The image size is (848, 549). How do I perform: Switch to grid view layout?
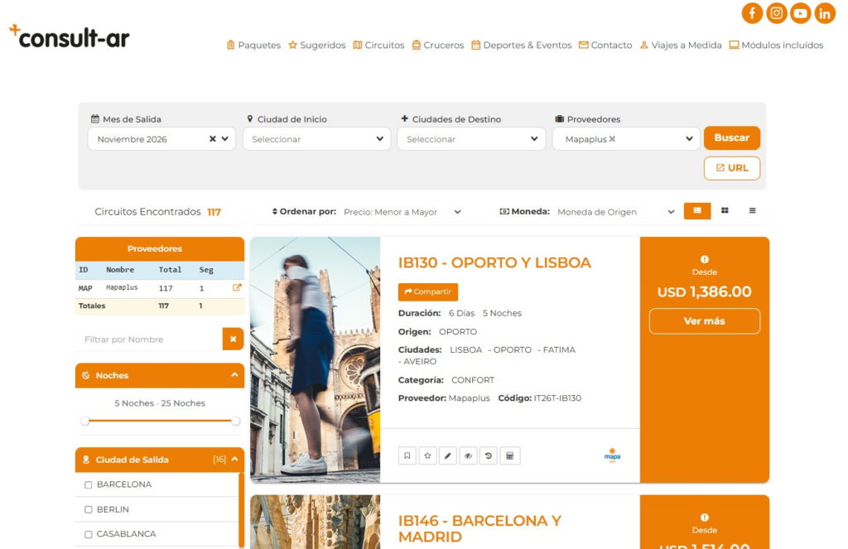pos(725,211)
